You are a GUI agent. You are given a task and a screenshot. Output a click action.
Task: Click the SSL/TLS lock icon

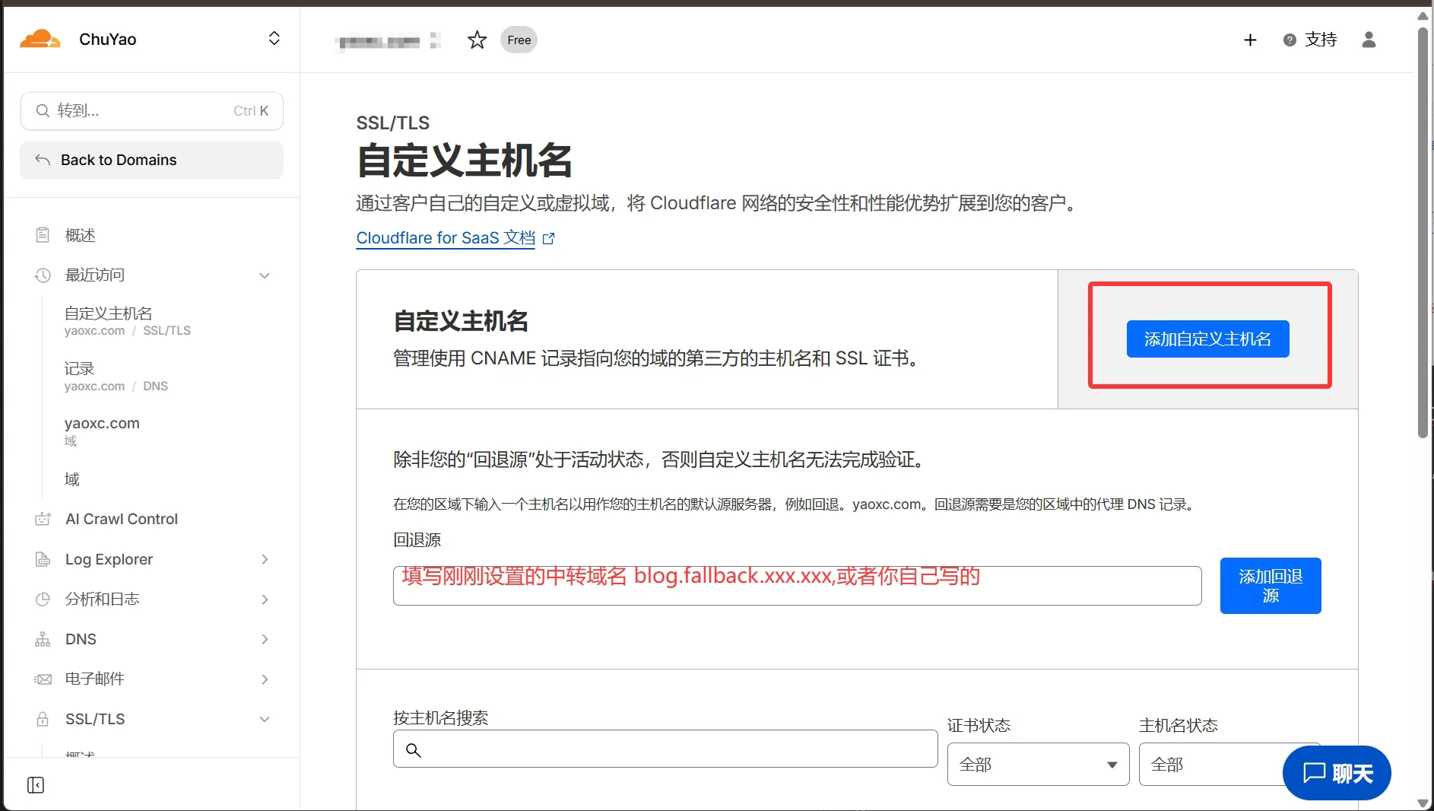click(43, 719)
